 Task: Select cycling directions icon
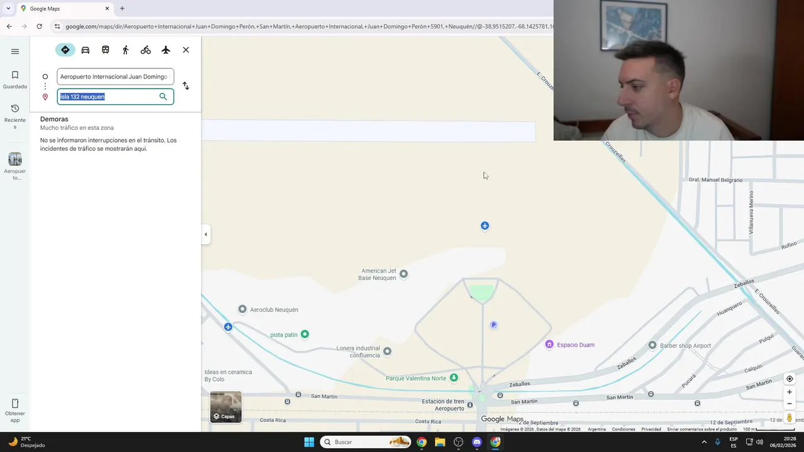[x=146, y=50]
